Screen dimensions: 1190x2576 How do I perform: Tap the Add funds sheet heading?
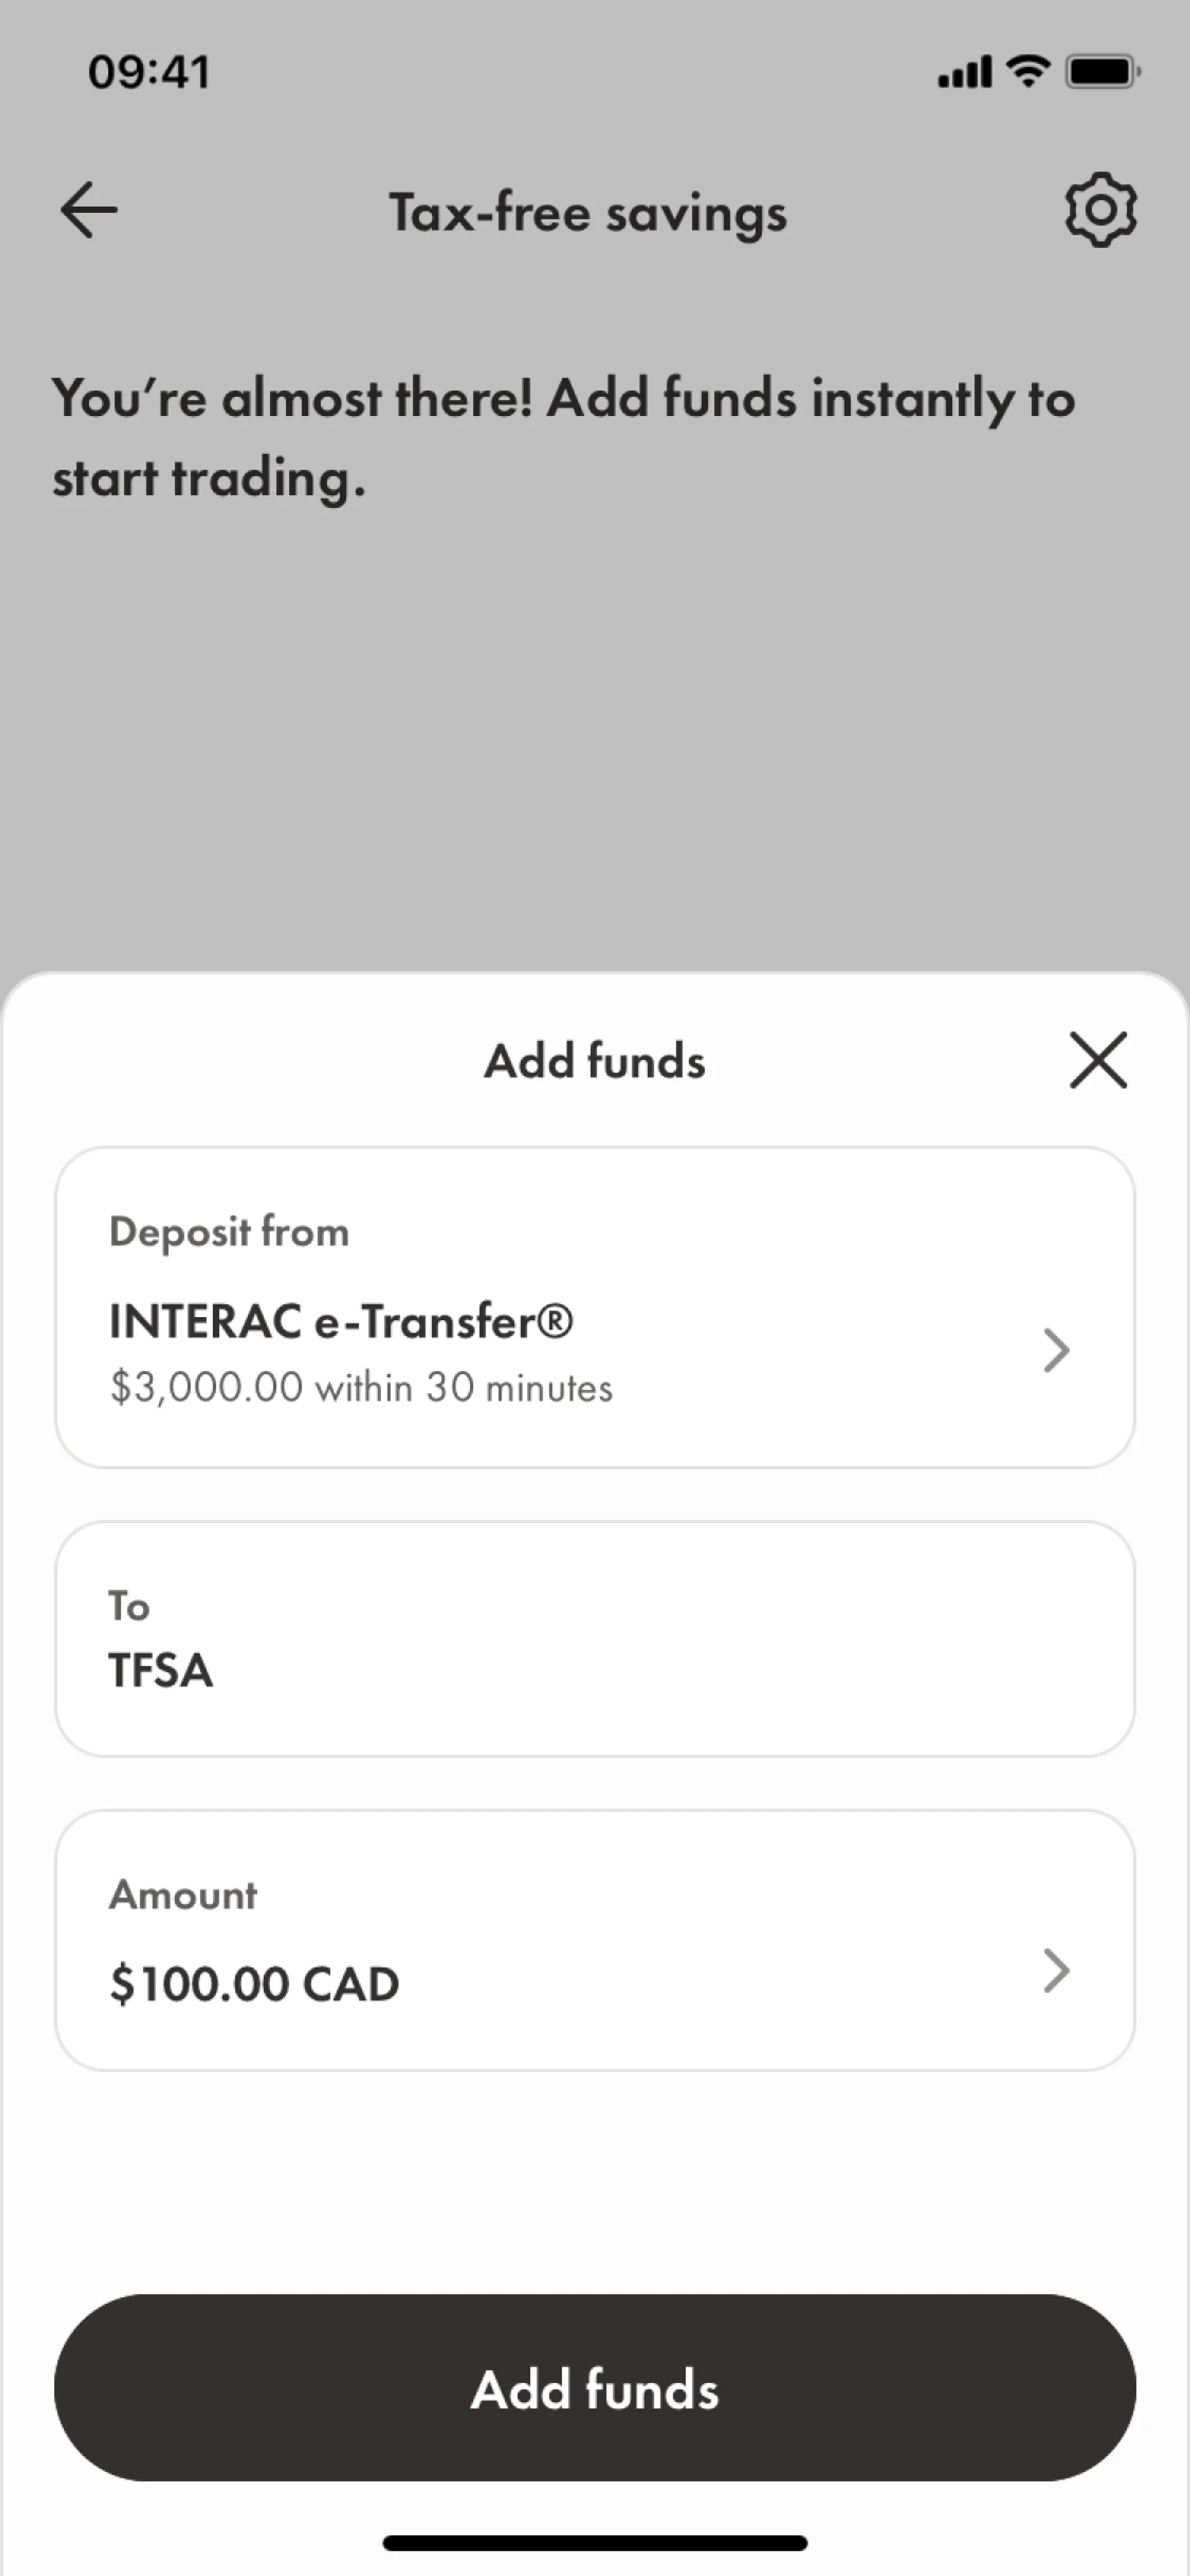click(x=594, y=1061)
